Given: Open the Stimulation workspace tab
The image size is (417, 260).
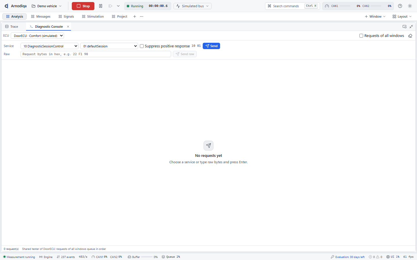Looking at the screenshot, I should tap(93, 16).
